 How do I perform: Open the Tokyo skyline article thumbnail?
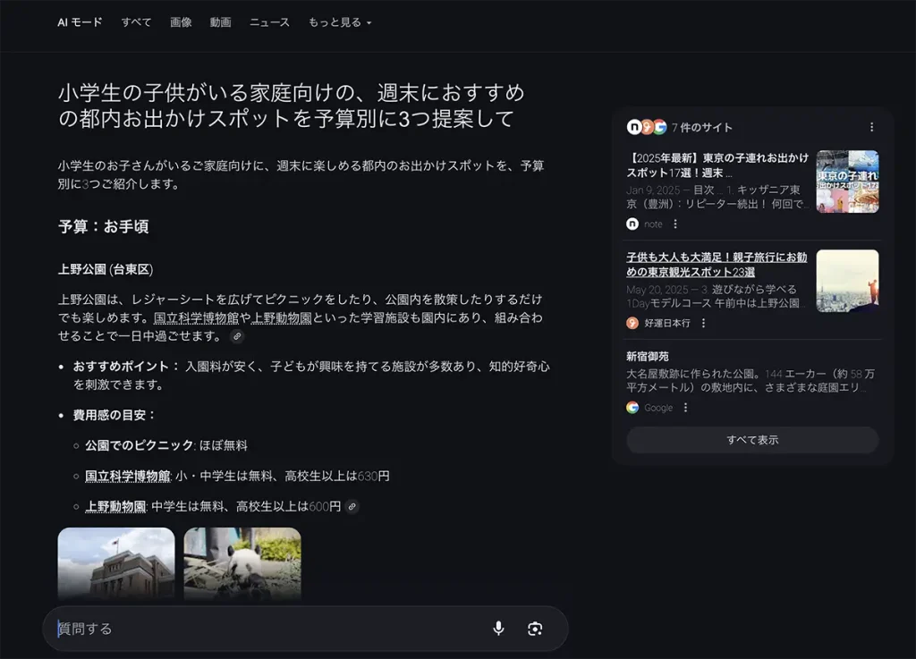click(847, 281)
